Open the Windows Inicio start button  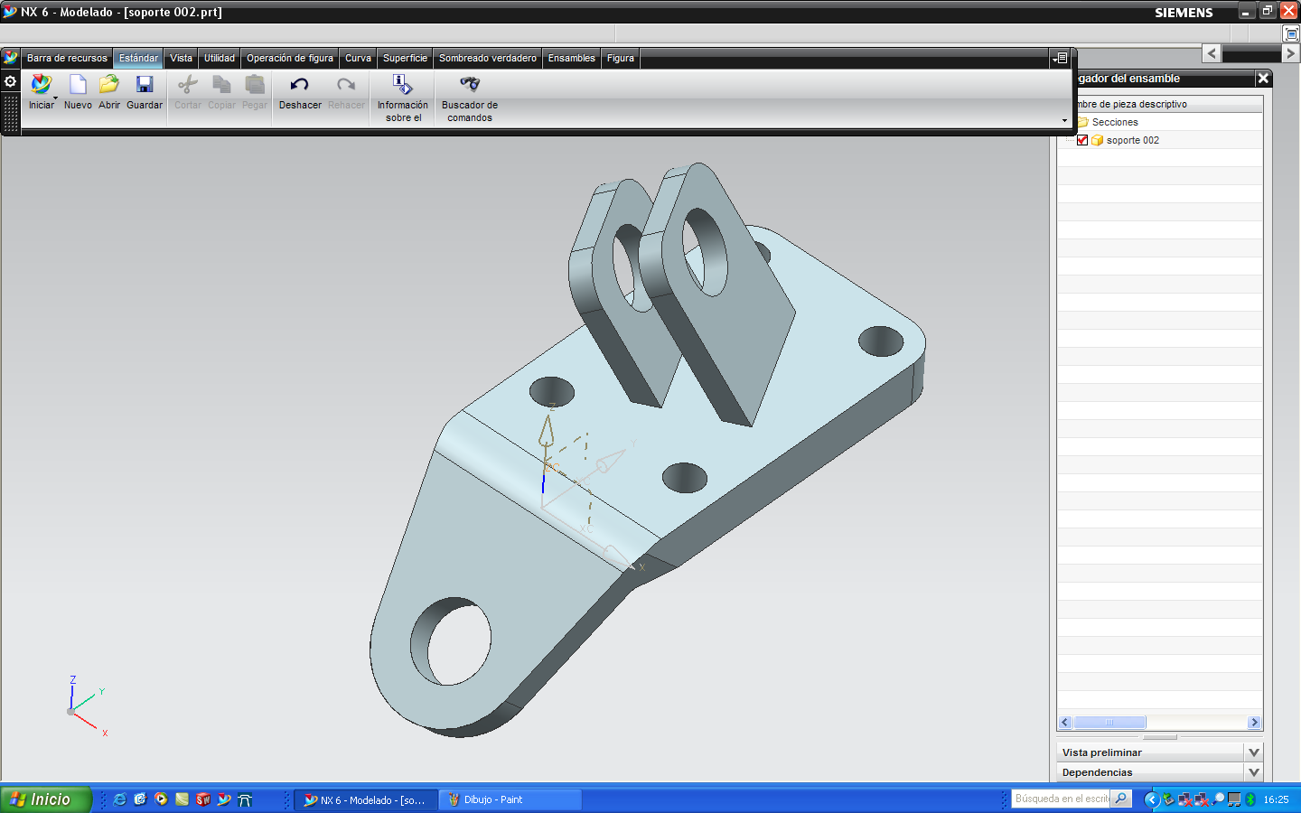tap(46, 799)
